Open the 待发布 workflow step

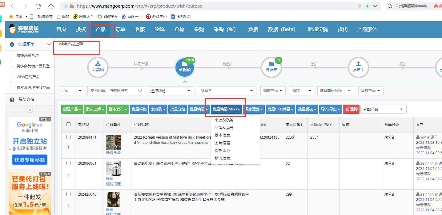point(271,67)
